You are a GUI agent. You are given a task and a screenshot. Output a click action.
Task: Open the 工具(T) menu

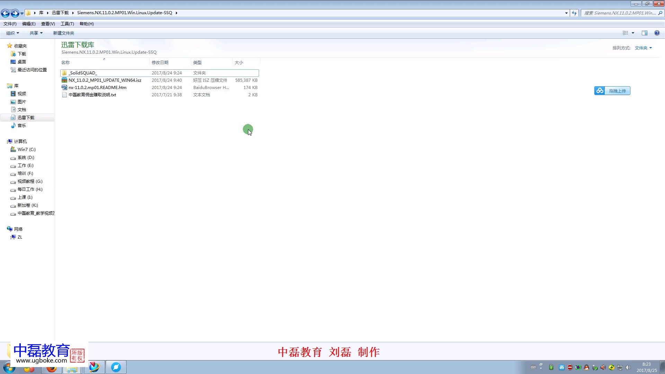(x=67, y=24)
